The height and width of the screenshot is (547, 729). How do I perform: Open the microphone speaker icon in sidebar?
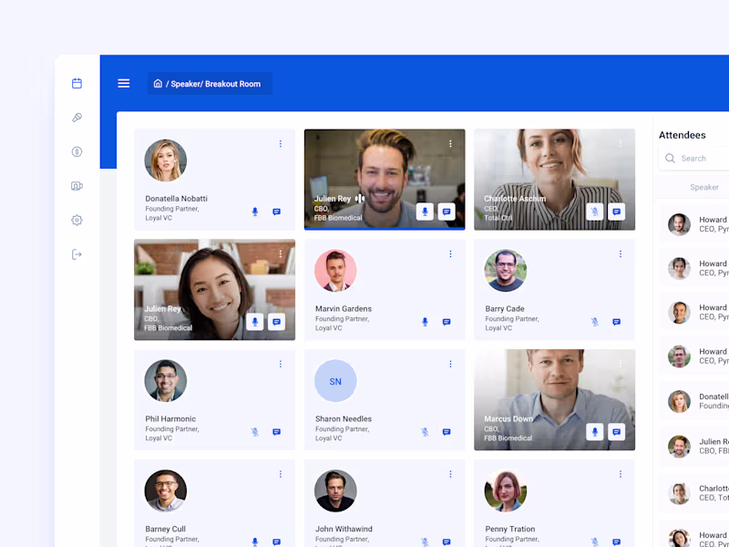click(x=77, y=118)
